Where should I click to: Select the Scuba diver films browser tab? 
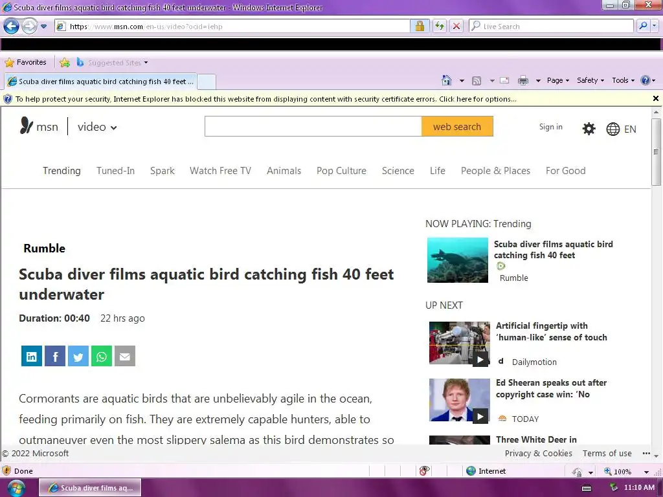(100, 82)
